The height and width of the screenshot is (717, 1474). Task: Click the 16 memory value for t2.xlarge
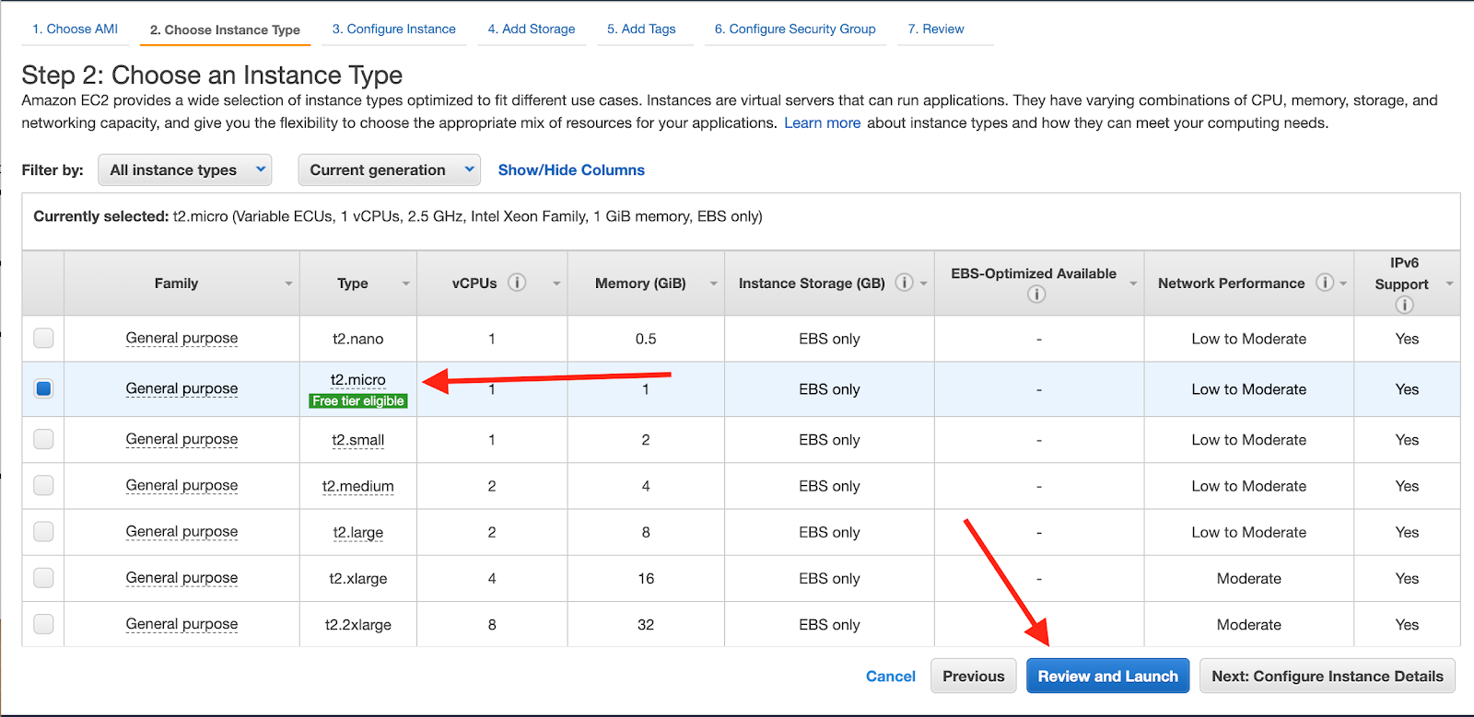646,578
